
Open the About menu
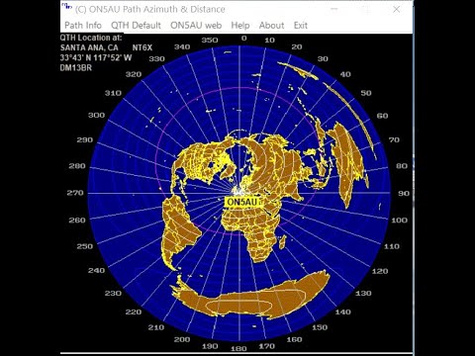tap(271, 26)
